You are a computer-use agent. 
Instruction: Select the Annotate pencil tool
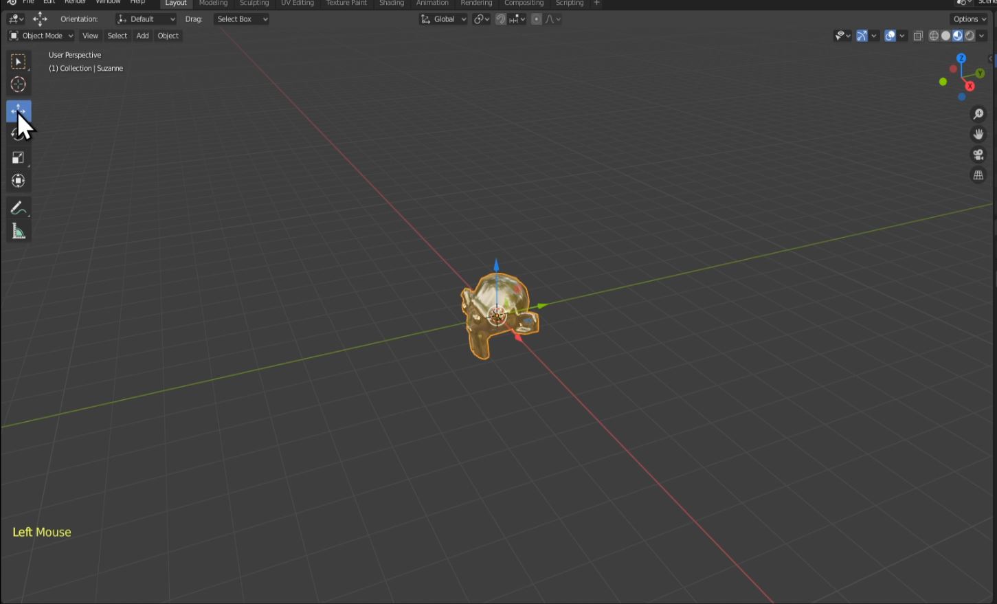[x=19, y=208]
